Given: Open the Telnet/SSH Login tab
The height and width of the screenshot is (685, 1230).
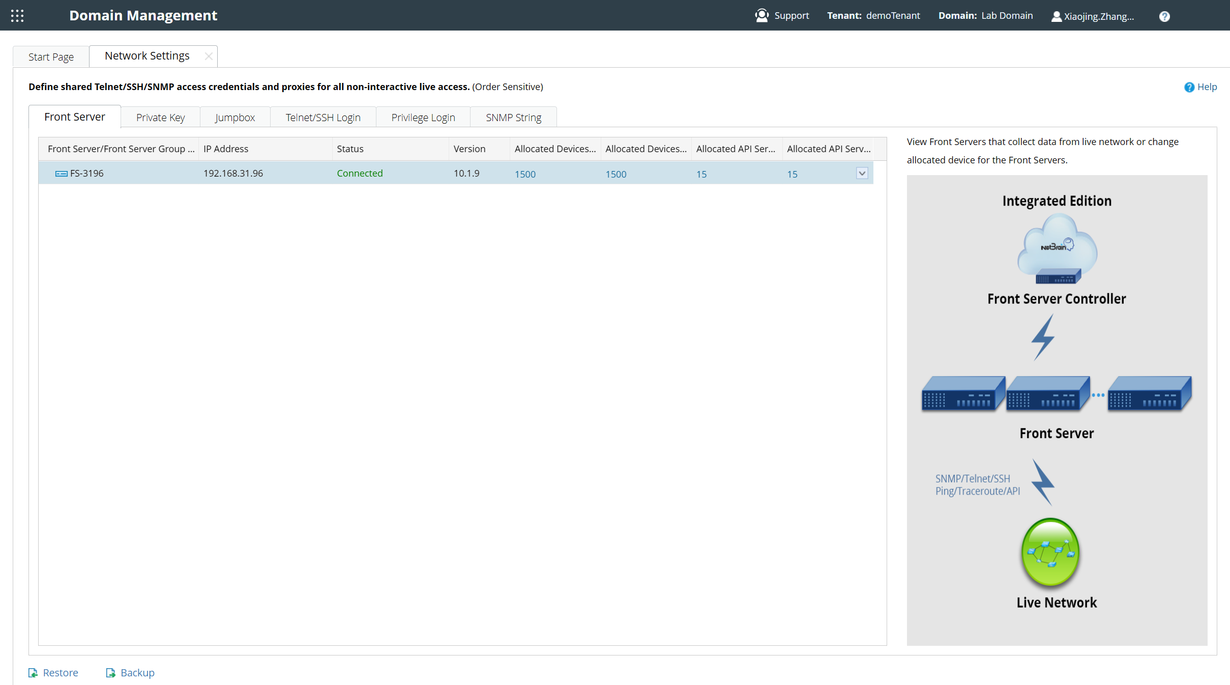Looking at the screenshot, I should point(323,118).
